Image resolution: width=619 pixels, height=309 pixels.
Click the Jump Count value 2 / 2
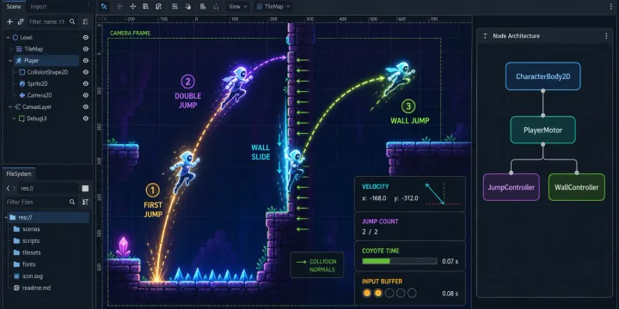click(x=370, y=232)
